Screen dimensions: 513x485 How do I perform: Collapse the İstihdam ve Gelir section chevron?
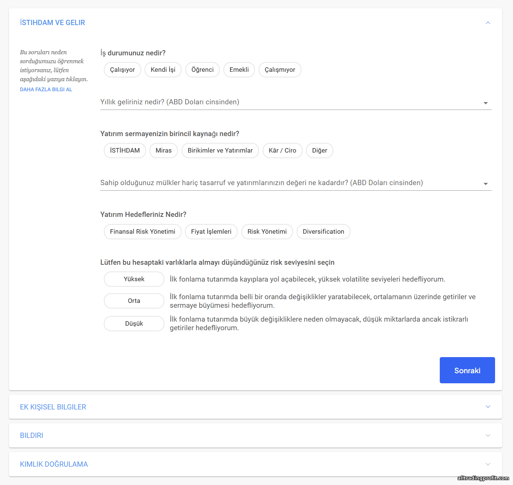(488, 23)
